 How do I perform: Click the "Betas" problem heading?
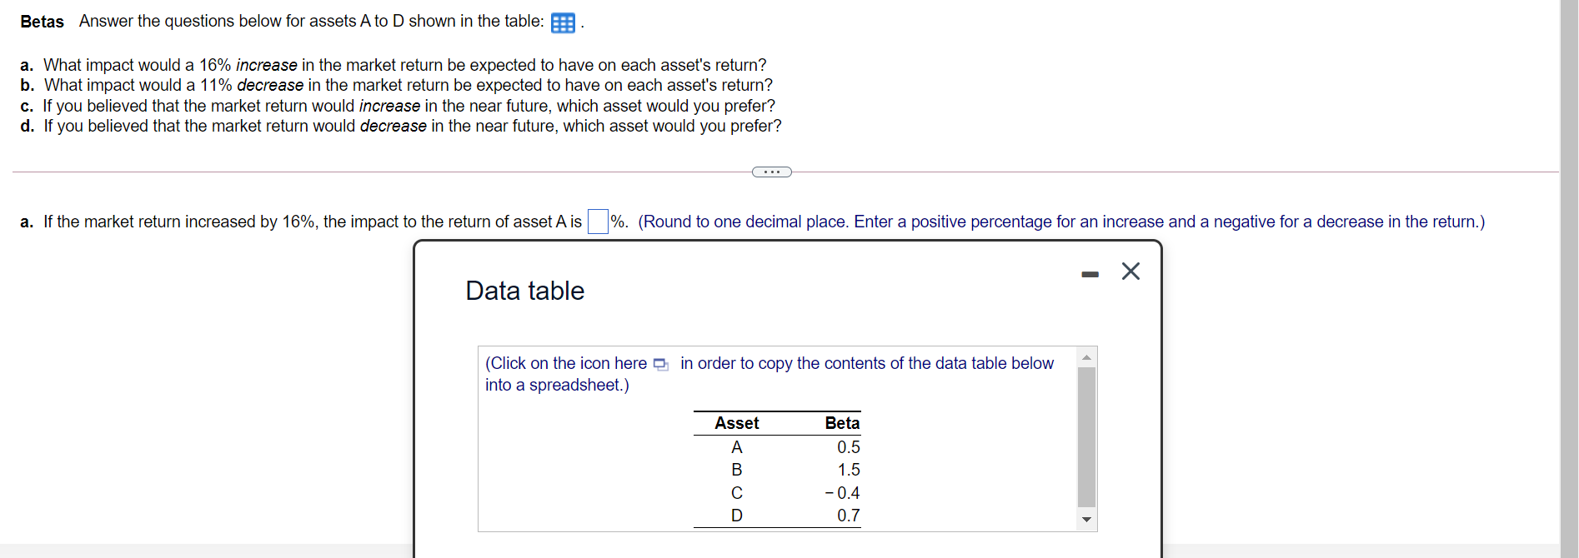click(42, 22)
